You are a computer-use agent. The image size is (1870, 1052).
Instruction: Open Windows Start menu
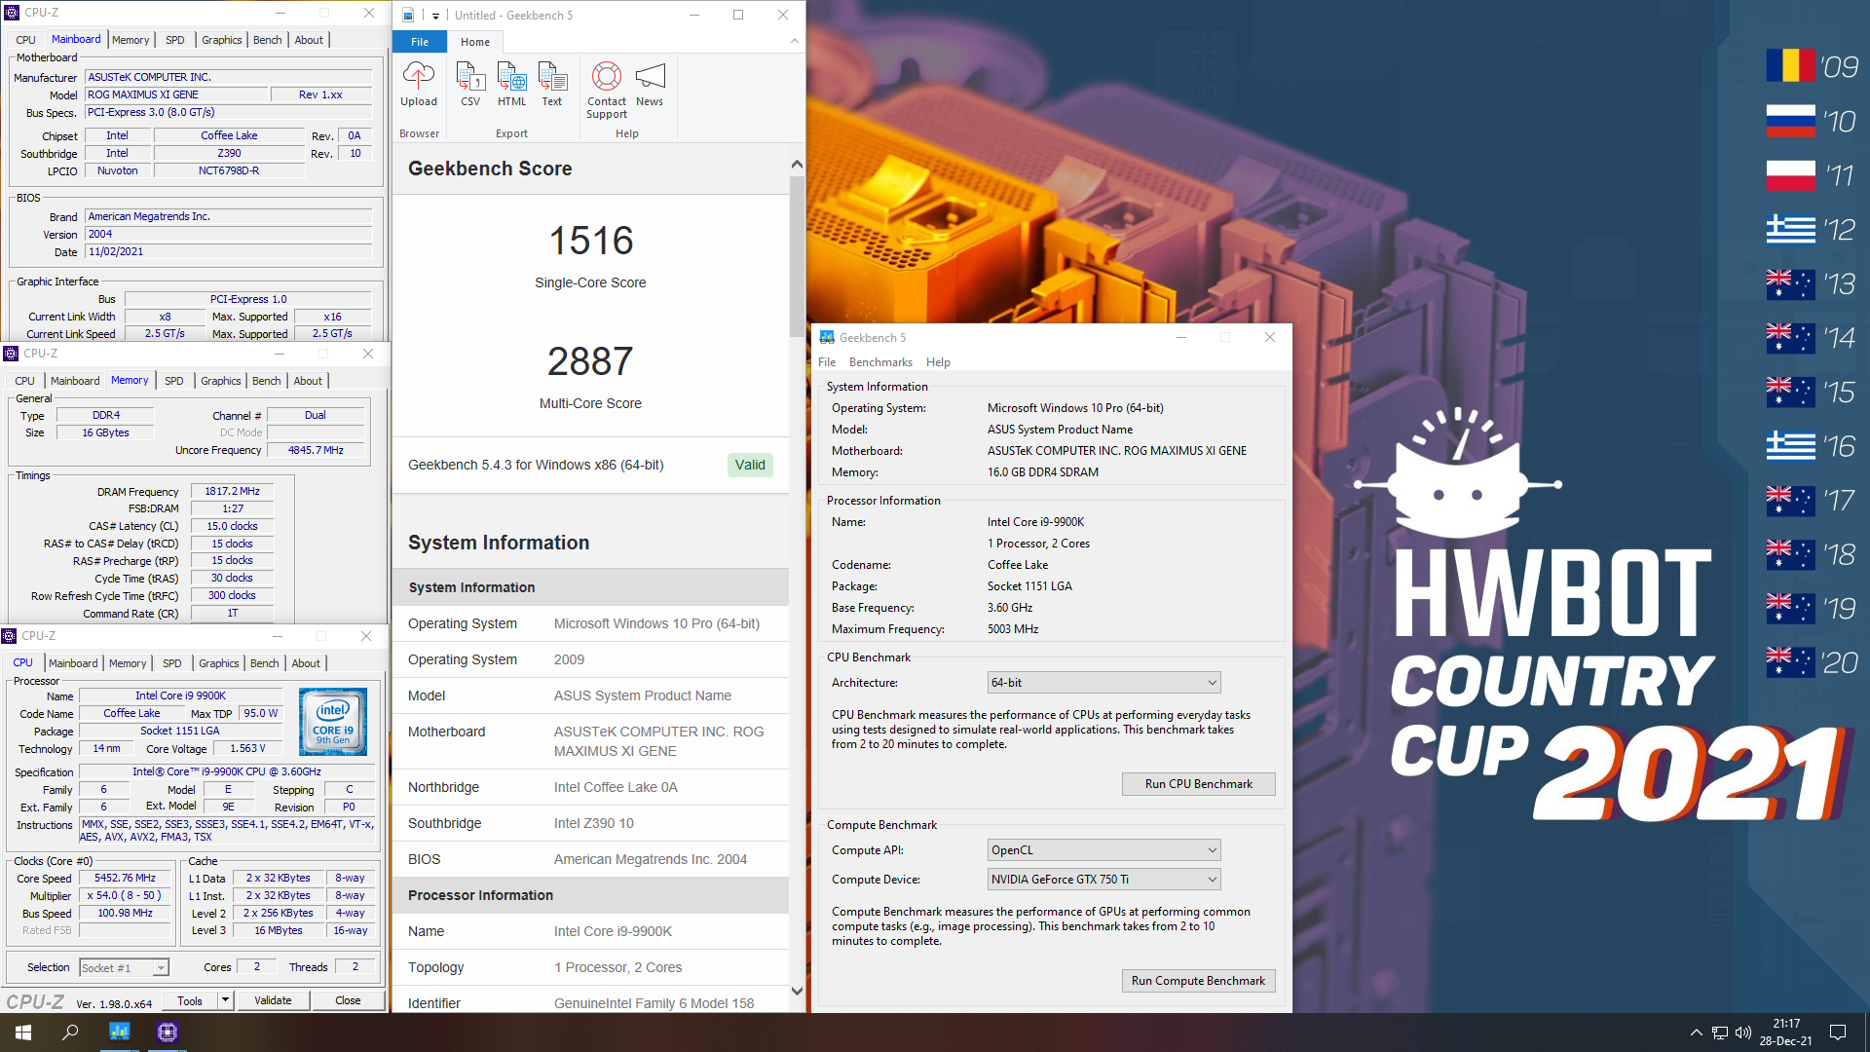pyautogui.click(x=23, y=1032)
